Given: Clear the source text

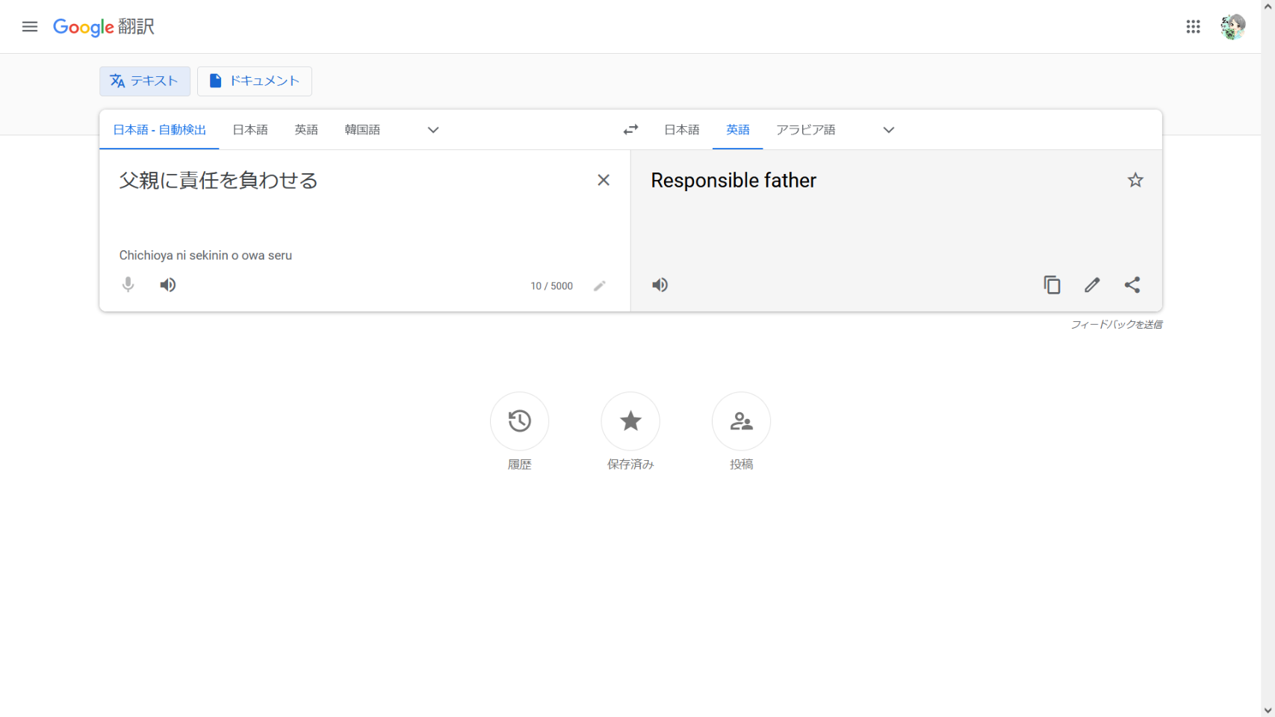Looking at the screenshot, I should 604,180.
